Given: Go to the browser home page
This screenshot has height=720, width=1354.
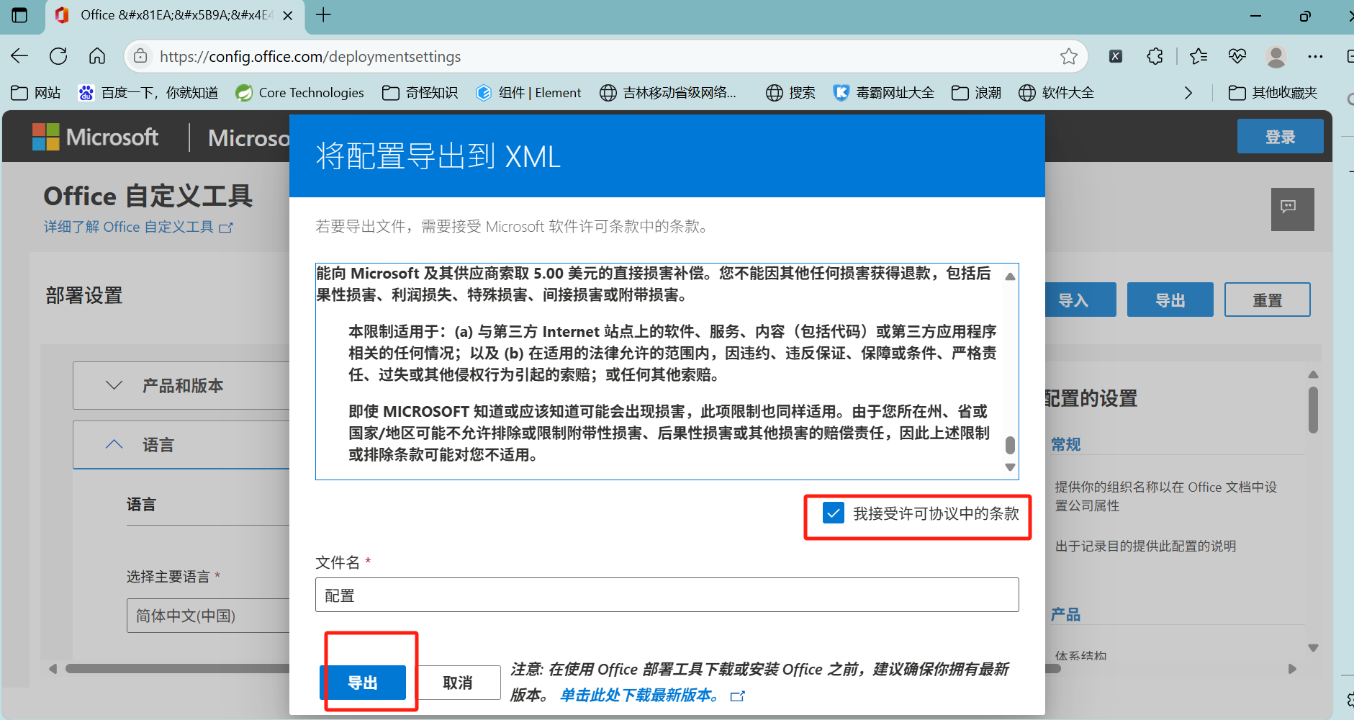Looking at the screenshot, I should pyautogui.click(x=97, y=56).
